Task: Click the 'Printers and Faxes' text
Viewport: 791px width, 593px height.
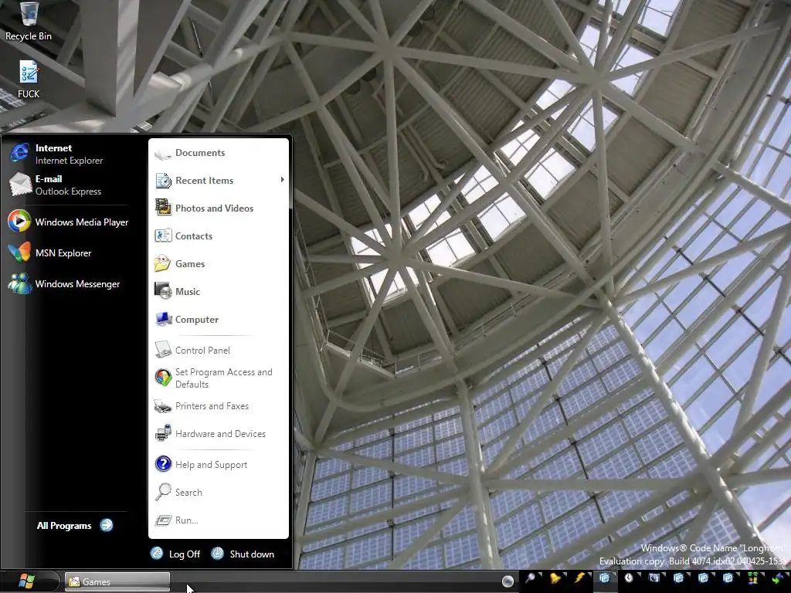Action: click(x=212, y=406)
